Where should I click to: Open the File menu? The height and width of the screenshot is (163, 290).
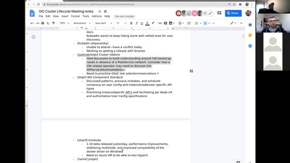tap(41, 16)
